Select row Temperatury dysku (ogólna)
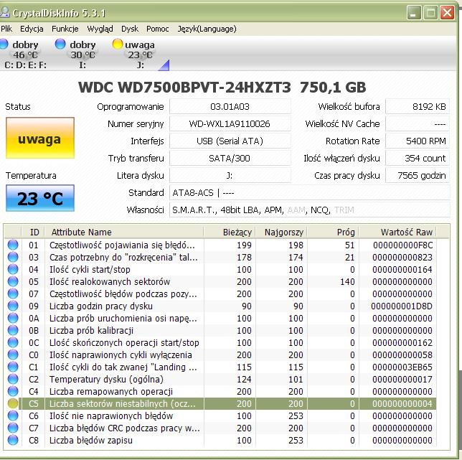462x460 pixels. 220,379
